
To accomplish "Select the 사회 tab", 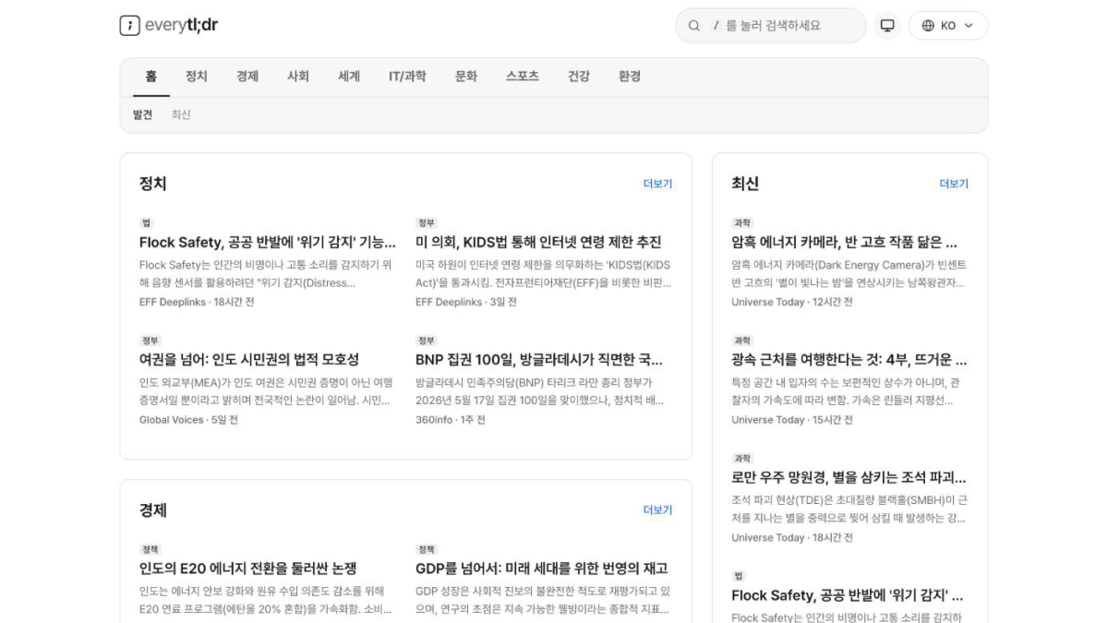I will point(298,77).
